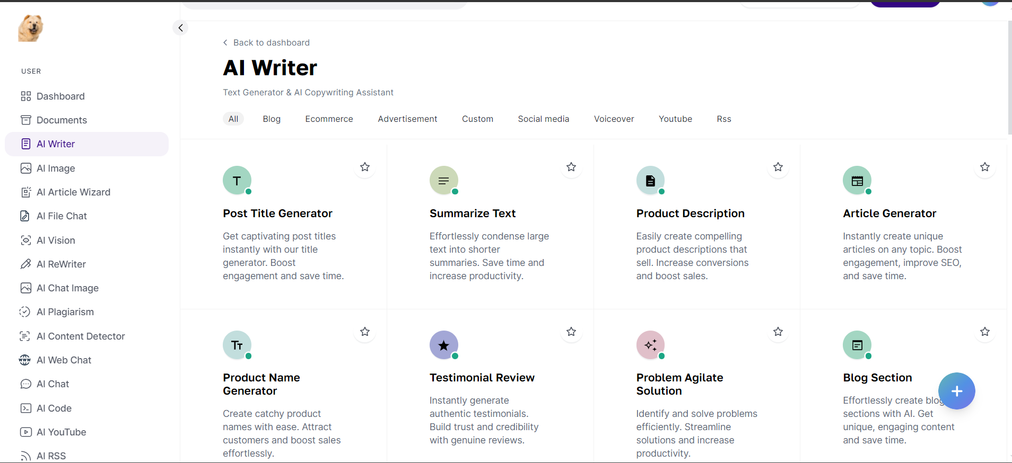The image size is (1012, 463).
Task: Click the Post Title Generator icon
Action: tap(237, 181)
